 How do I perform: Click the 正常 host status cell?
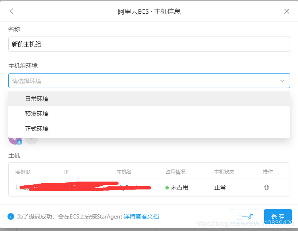click(x=220, y=187)
